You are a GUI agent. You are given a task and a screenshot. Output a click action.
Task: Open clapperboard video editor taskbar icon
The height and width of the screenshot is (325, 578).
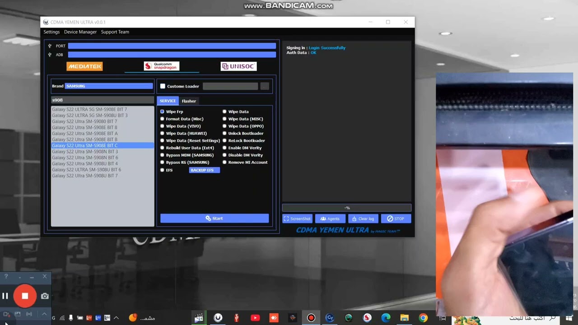coord(199,318)
